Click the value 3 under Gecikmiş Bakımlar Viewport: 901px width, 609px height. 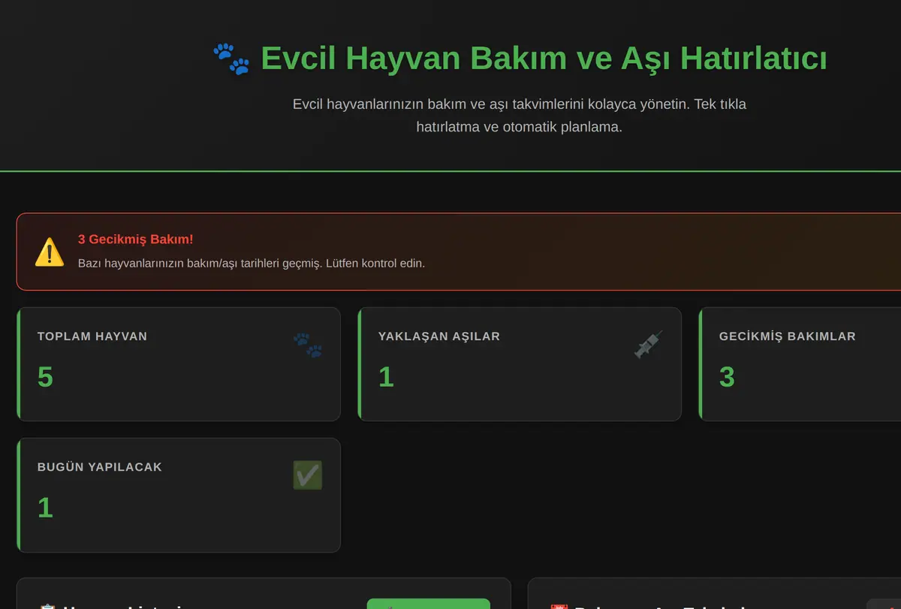727,377
